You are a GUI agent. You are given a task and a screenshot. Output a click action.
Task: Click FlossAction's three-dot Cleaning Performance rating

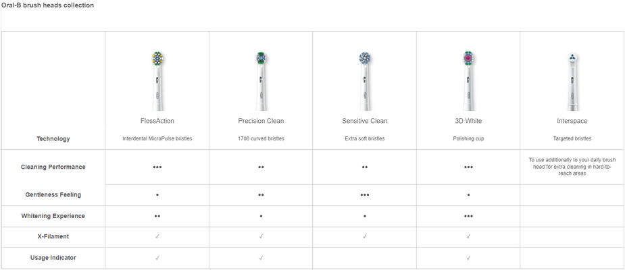tap(157, 167)
